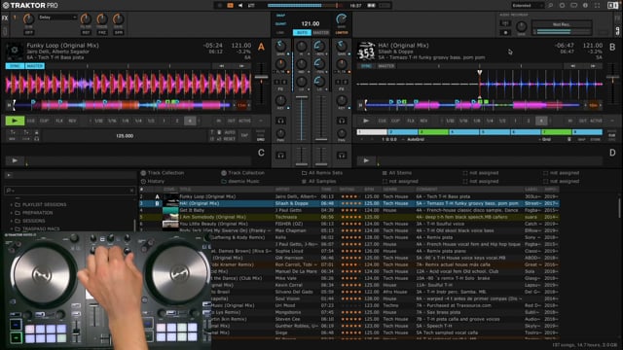Click the Track Collection favorite icon first slot
The height and width of the screenshot is (350, 623).
tap(143, 173)
